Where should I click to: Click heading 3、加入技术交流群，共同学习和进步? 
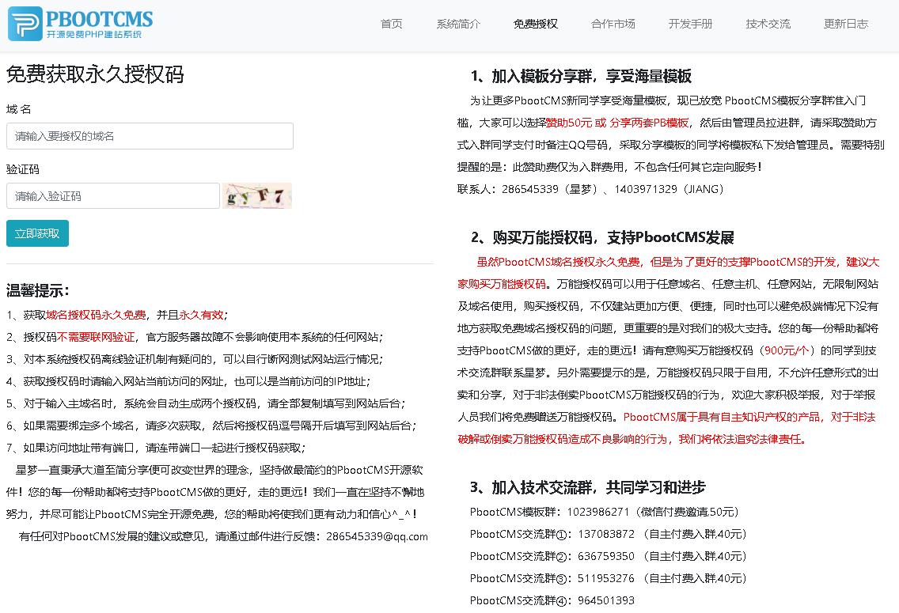[588, 487]
